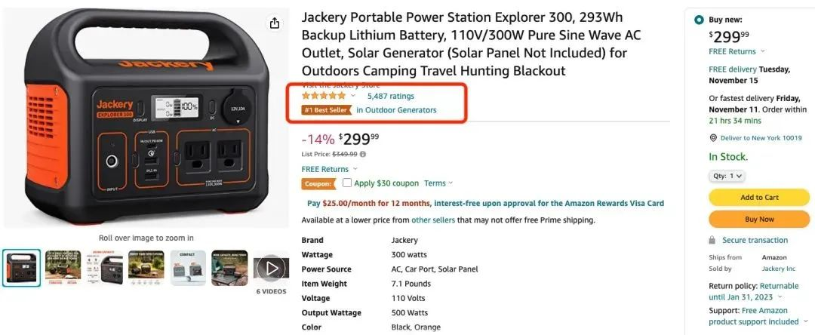Open the star rating breakdown chevron
Screen dimensions: 815x335
(353, 97)
